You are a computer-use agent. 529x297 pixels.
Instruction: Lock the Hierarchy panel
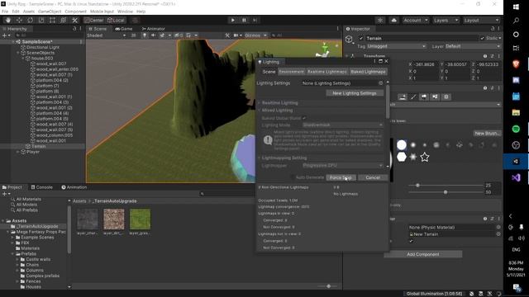74,29
